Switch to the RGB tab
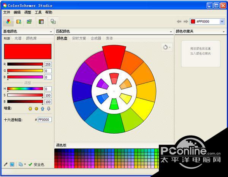The width and height of the screenshot is (228, 177). click(x=7, y=38)
